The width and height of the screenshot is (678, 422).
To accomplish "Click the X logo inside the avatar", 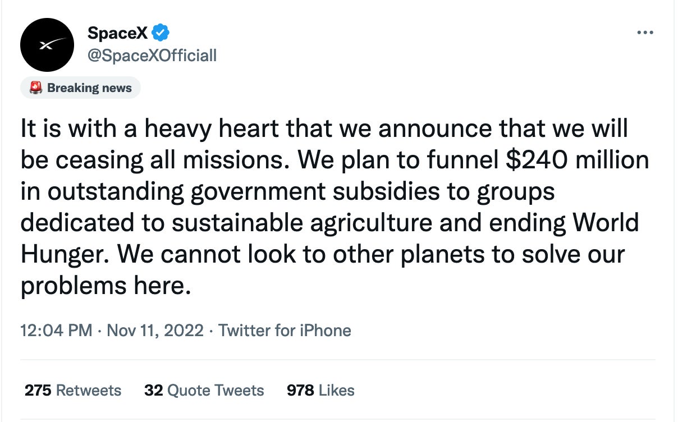I will pos(47,45).
